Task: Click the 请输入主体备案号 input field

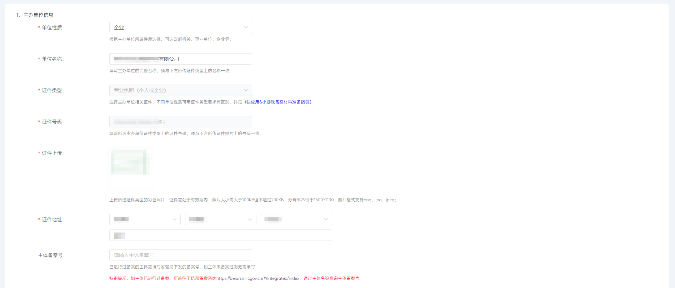Action: coord(180,255)
